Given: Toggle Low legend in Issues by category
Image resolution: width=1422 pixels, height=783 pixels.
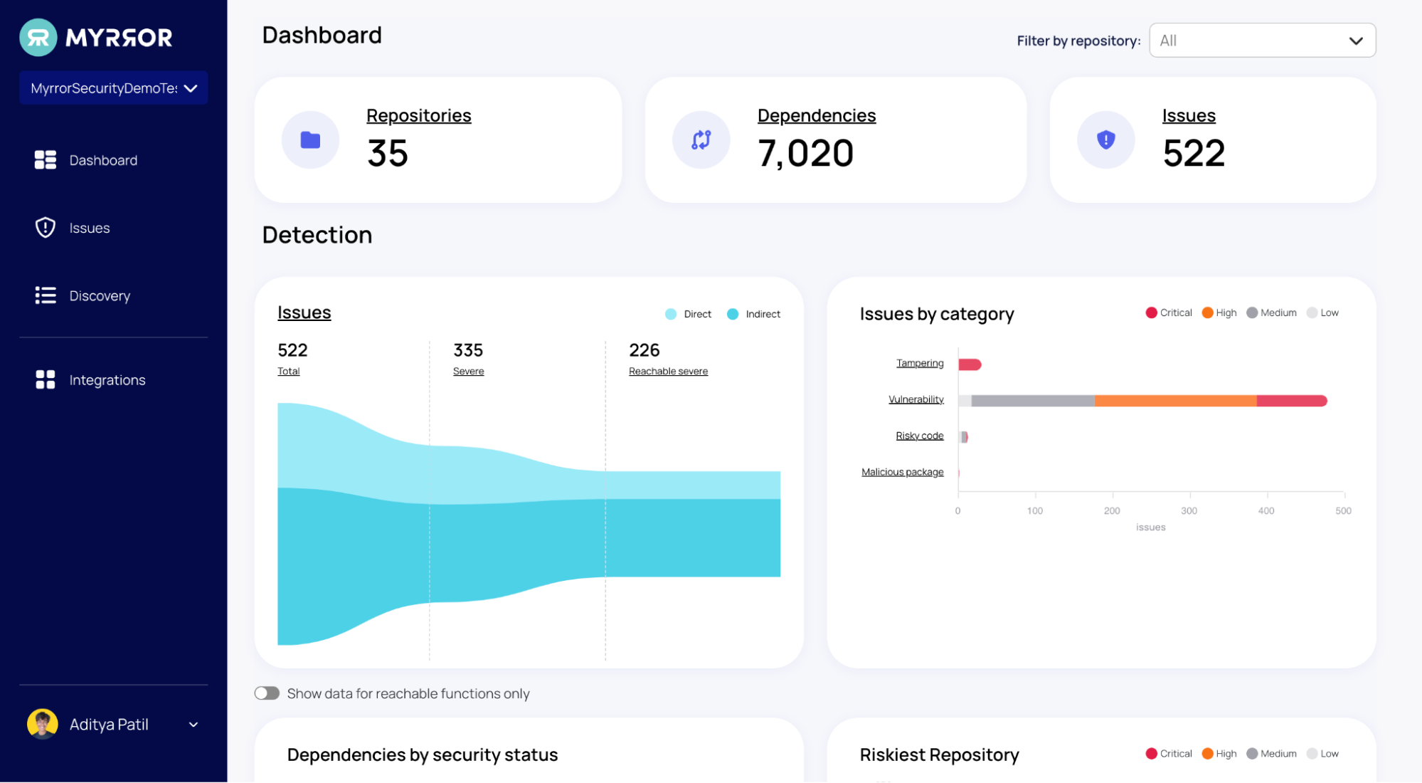Looking at the screenshot, I should pos(1323,312).
